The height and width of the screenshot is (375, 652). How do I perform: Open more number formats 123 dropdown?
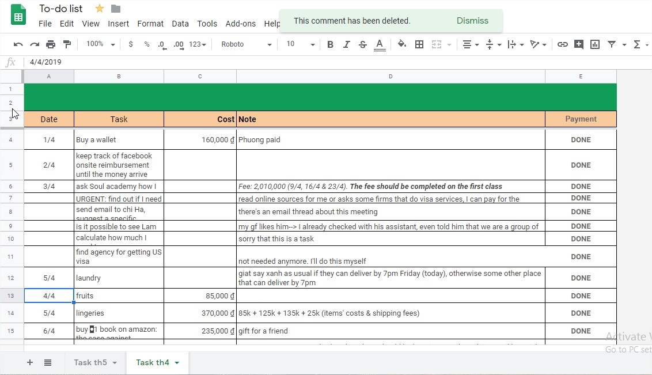coord(198,44)
